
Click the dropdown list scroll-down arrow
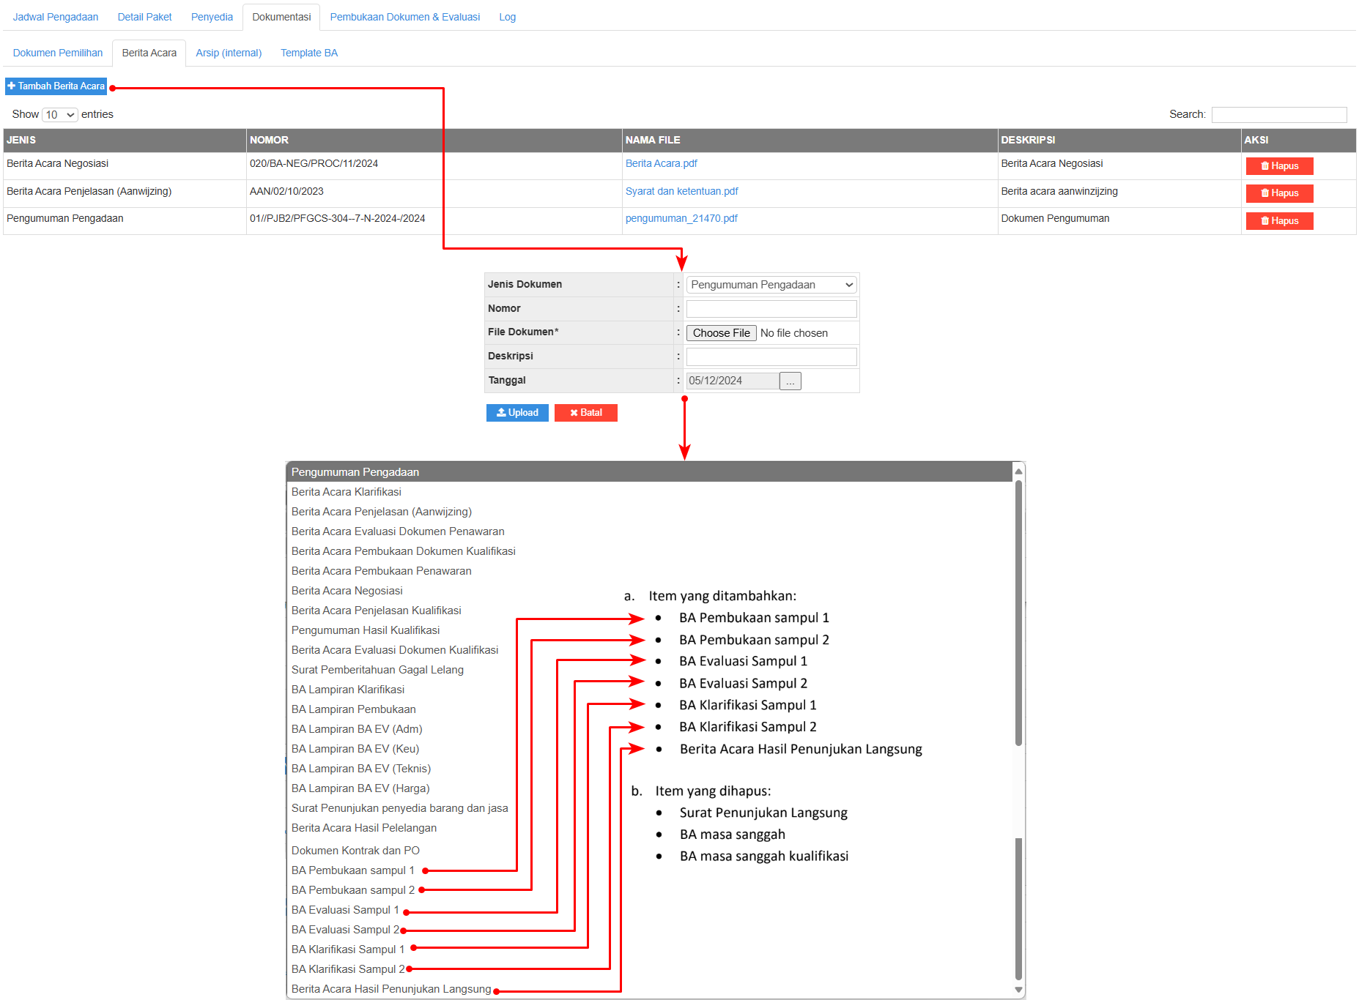tap(1018, 990)
